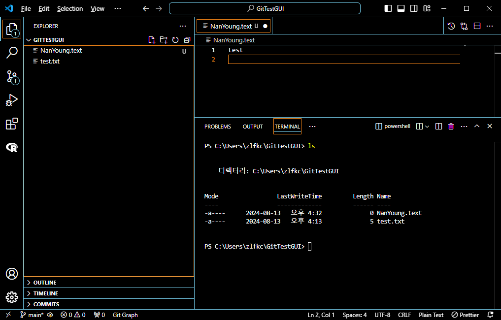Refresh the Explorer file list
The width and height of the screenshot is (501, 320).
[175, 40]
